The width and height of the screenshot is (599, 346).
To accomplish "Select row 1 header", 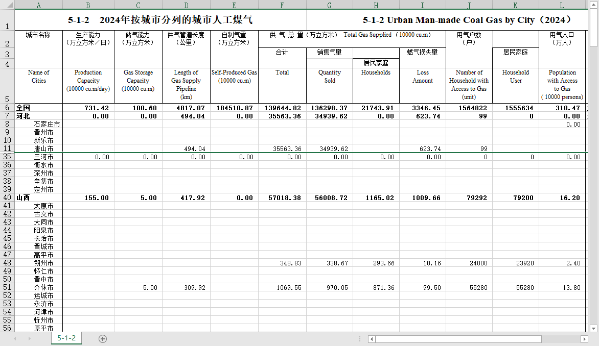I will [7, 20].
